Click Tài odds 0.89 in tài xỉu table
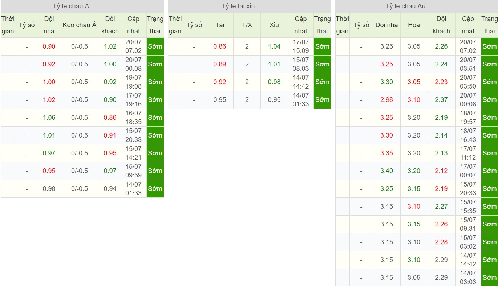The image size is (498, 286). 220,64
